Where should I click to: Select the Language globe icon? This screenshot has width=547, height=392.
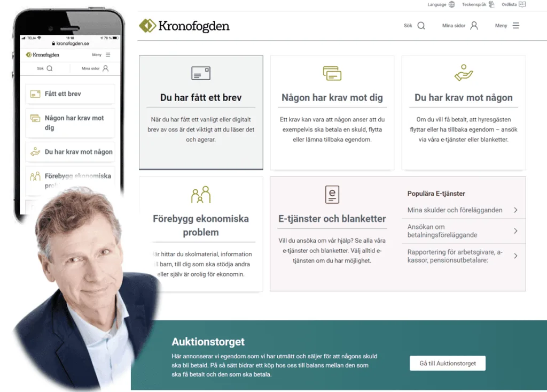pyautogui.click(x=452, y=4)
